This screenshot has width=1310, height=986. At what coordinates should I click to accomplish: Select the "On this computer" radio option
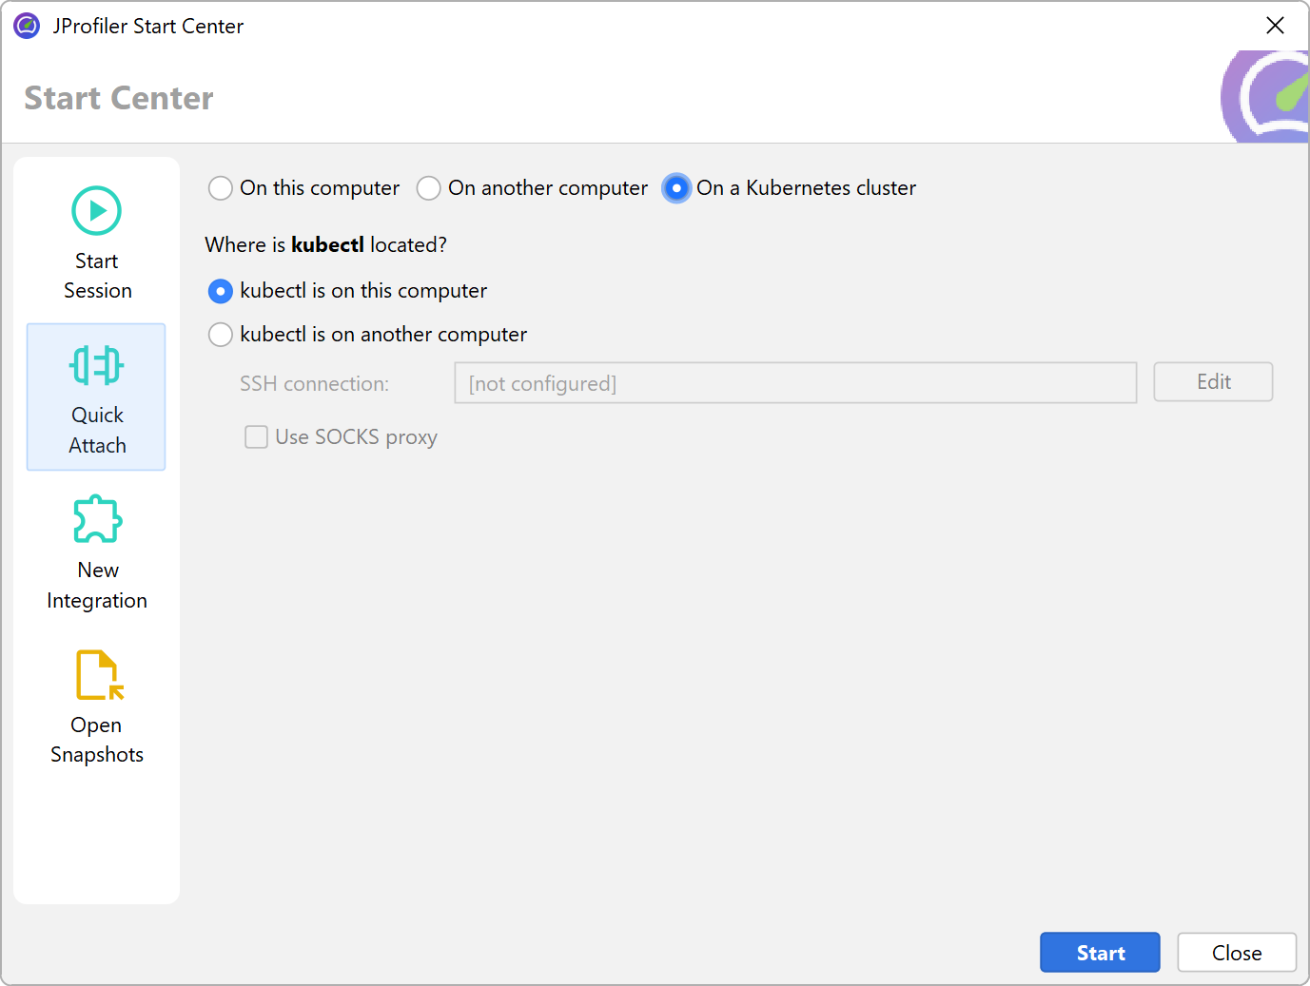click(x=221, y=188)
